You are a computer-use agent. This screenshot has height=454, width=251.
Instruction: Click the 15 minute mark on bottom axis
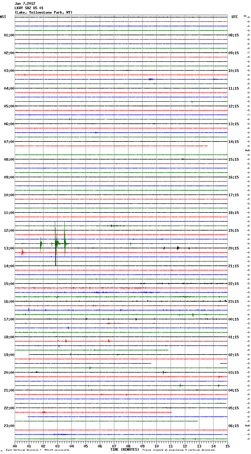[227, 446]
